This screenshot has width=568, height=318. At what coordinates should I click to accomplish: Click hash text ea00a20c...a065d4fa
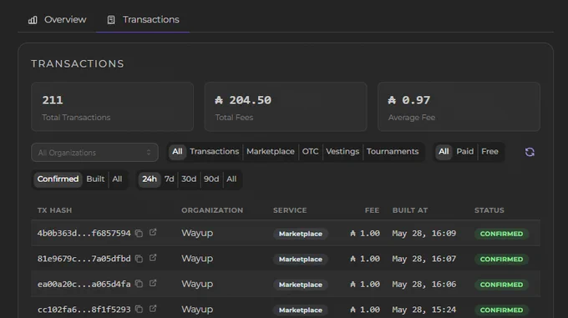[84, 284]
